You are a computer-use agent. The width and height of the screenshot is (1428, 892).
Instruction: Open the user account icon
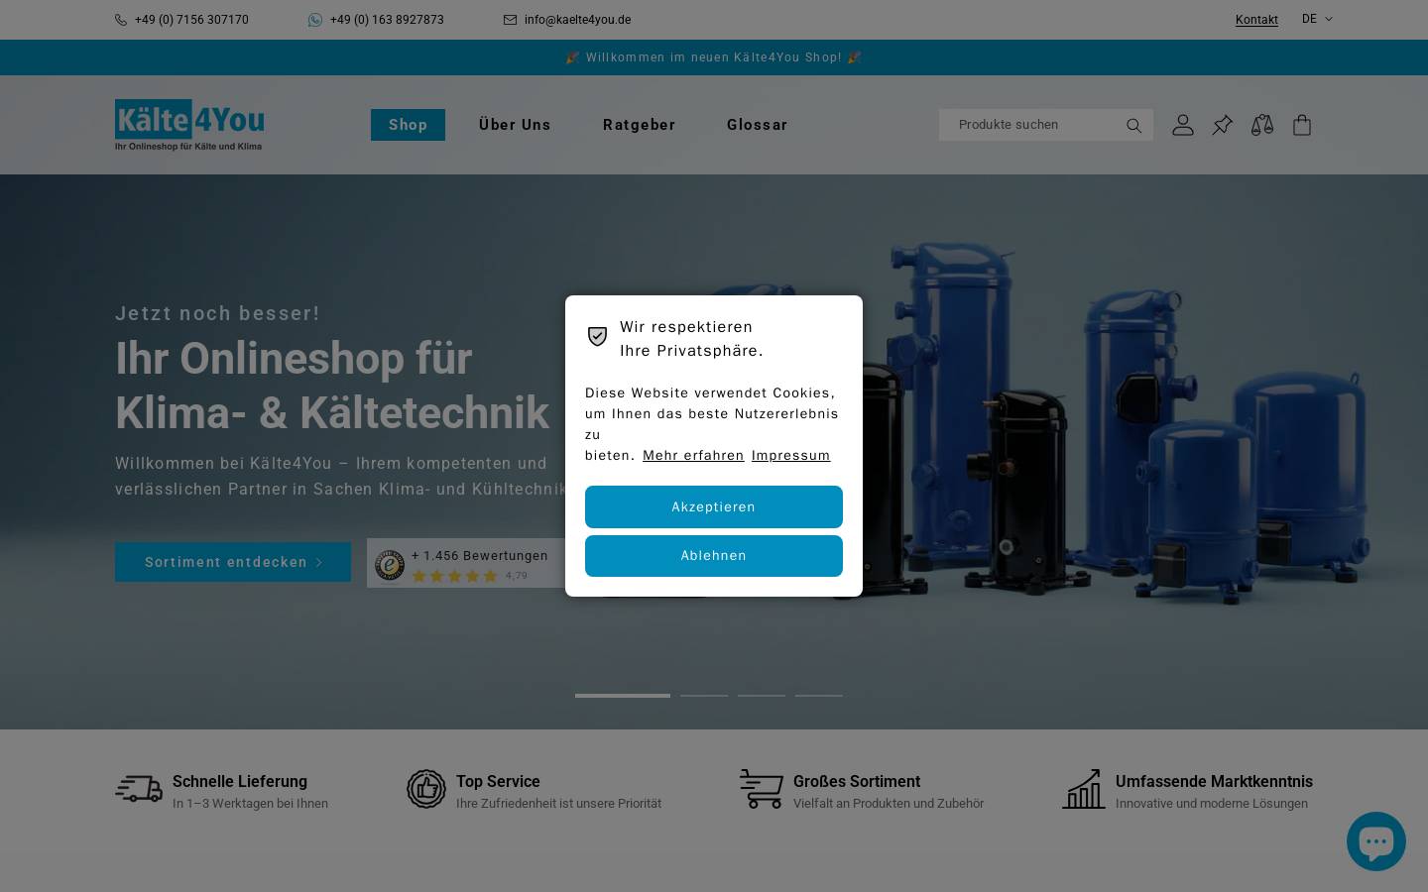1182,125
